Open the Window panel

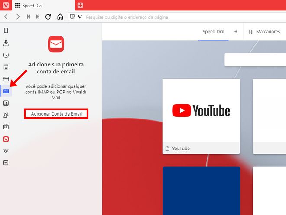[x=6, y=79]
